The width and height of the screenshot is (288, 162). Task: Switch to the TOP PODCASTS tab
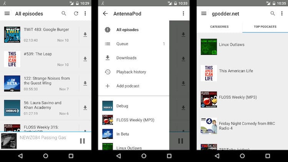(x=265, y=27)
